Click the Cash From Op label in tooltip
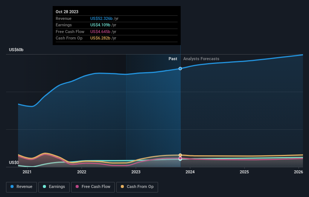The height and width of the screenshot is (197, 309). [x=69, y=38]
